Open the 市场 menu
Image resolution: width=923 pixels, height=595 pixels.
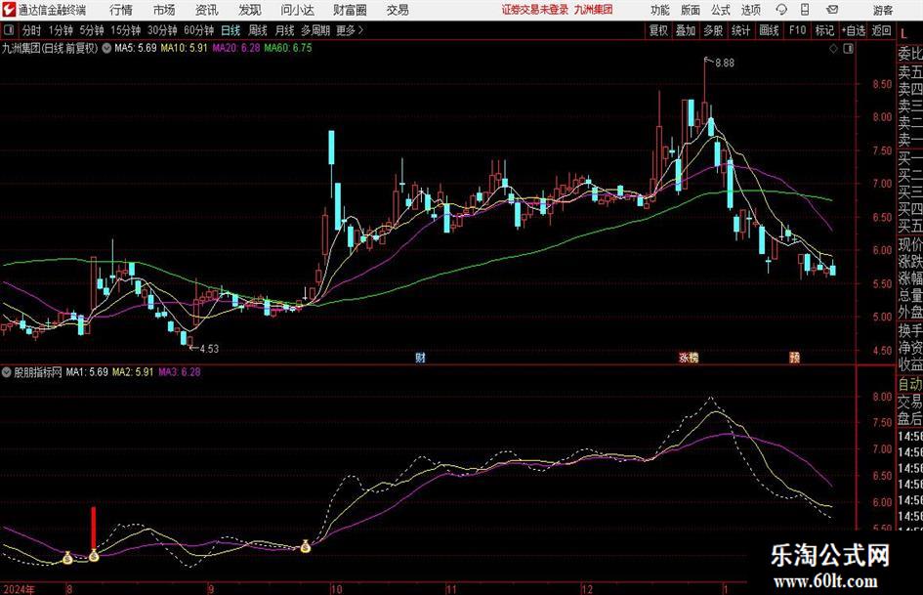164,10
